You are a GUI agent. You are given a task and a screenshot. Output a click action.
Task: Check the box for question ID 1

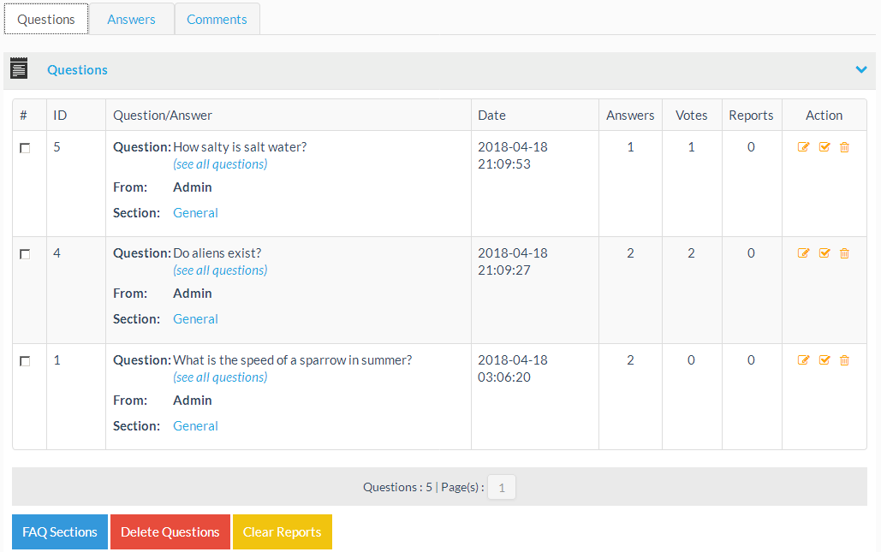coord(25,361)
